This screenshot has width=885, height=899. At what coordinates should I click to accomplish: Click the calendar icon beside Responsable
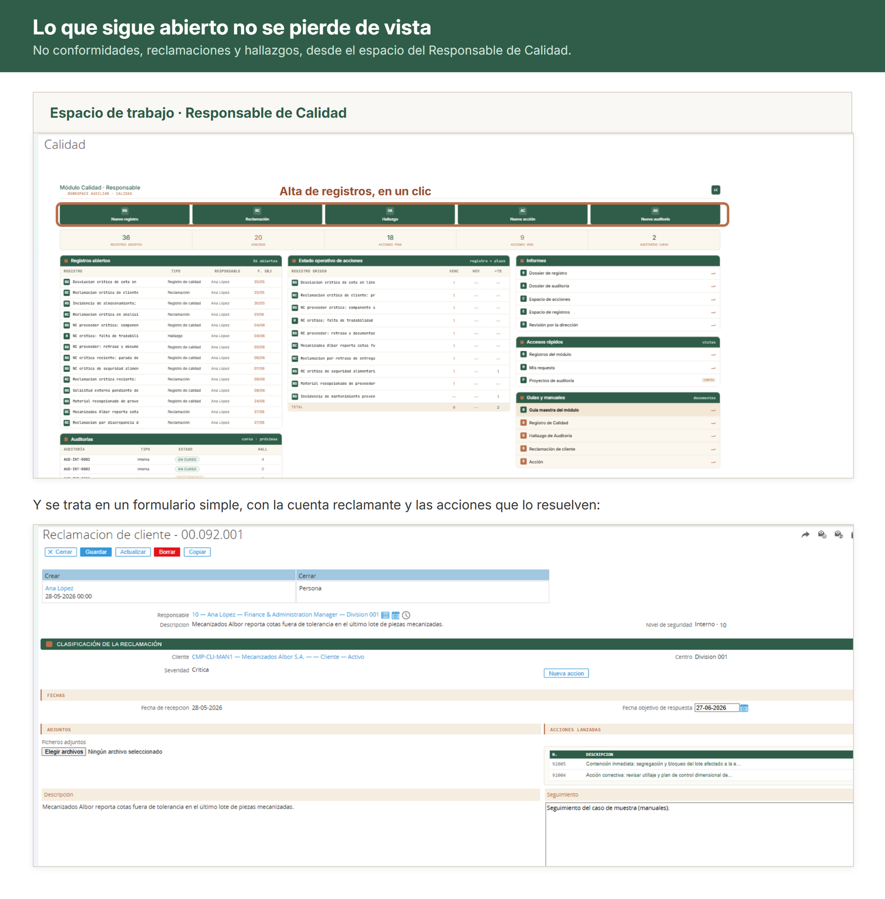tap(396, 615)
